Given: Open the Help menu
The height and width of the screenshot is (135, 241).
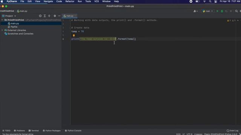Looking at the screenshot, I should 116,1.
